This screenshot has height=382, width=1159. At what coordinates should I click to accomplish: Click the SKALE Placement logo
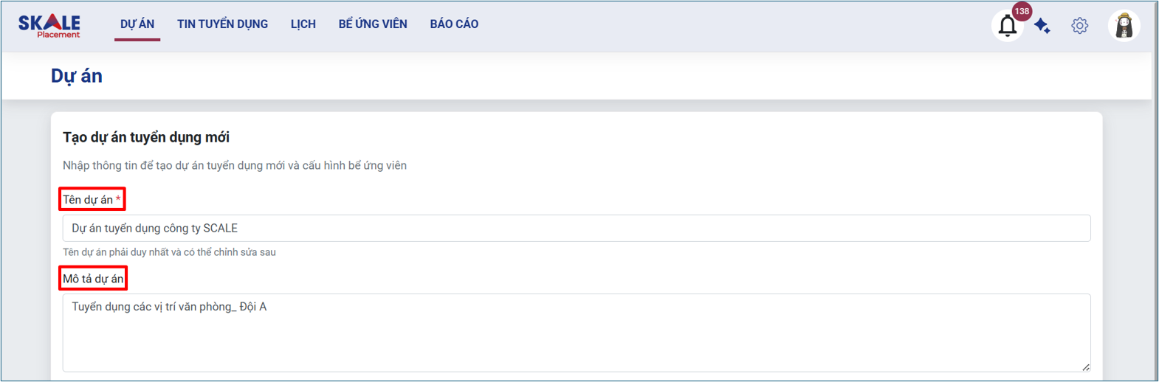(49, 25)
